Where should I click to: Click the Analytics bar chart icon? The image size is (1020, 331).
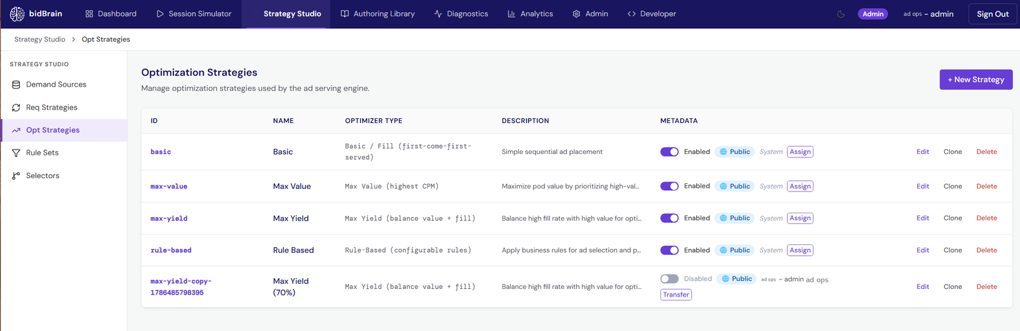point(511,14)
